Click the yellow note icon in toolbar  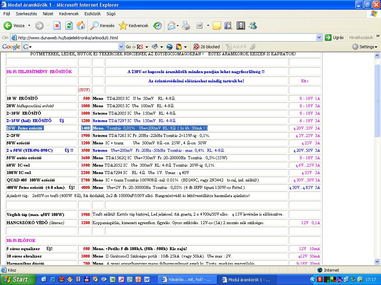(217, 26)
